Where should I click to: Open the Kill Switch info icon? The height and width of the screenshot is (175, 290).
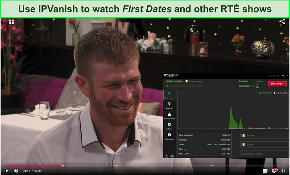point(253,86)
